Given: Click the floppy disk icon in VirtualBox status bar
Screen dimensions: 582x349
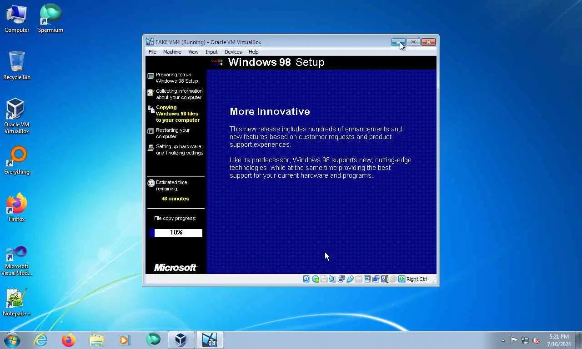Looking at the screenshot, I should (324, 279).
